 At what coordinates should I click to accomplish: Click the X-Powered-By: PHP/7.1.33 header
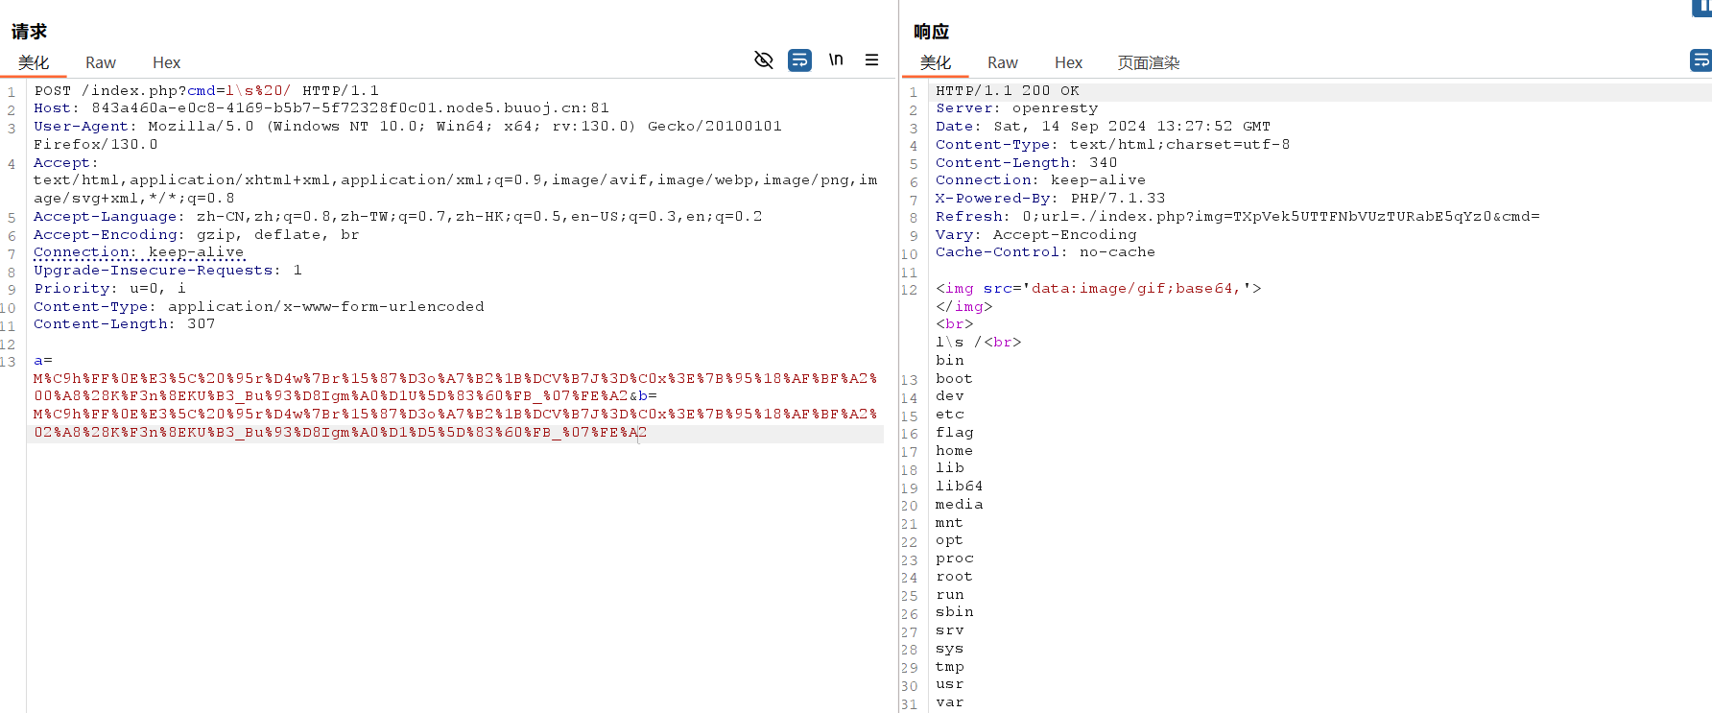click(x=1051, y=199)
